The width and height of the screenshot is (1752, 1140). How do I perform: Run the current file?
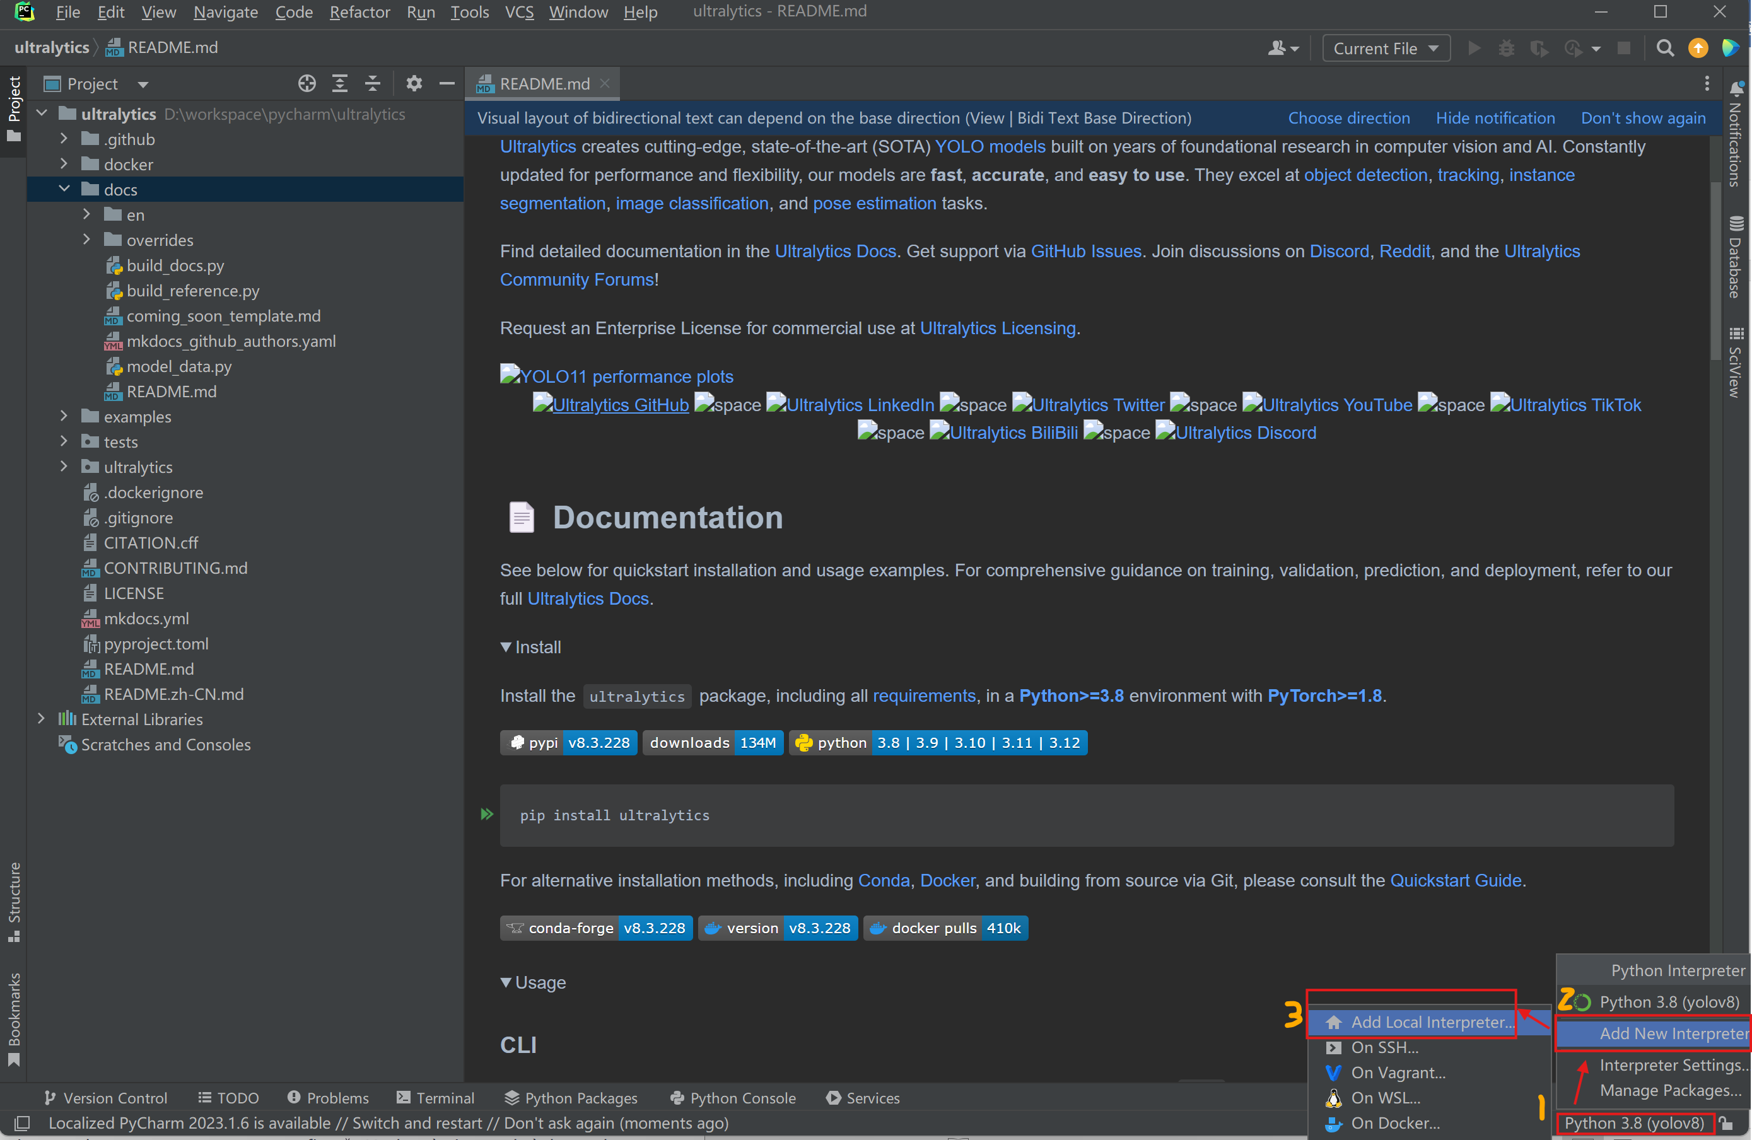tap(1474, 49)
